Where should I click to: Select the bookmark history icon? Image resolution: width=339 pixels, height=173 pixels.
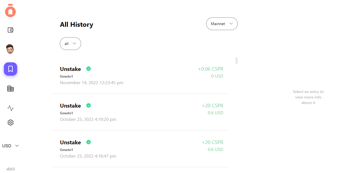tap(11, 69)
